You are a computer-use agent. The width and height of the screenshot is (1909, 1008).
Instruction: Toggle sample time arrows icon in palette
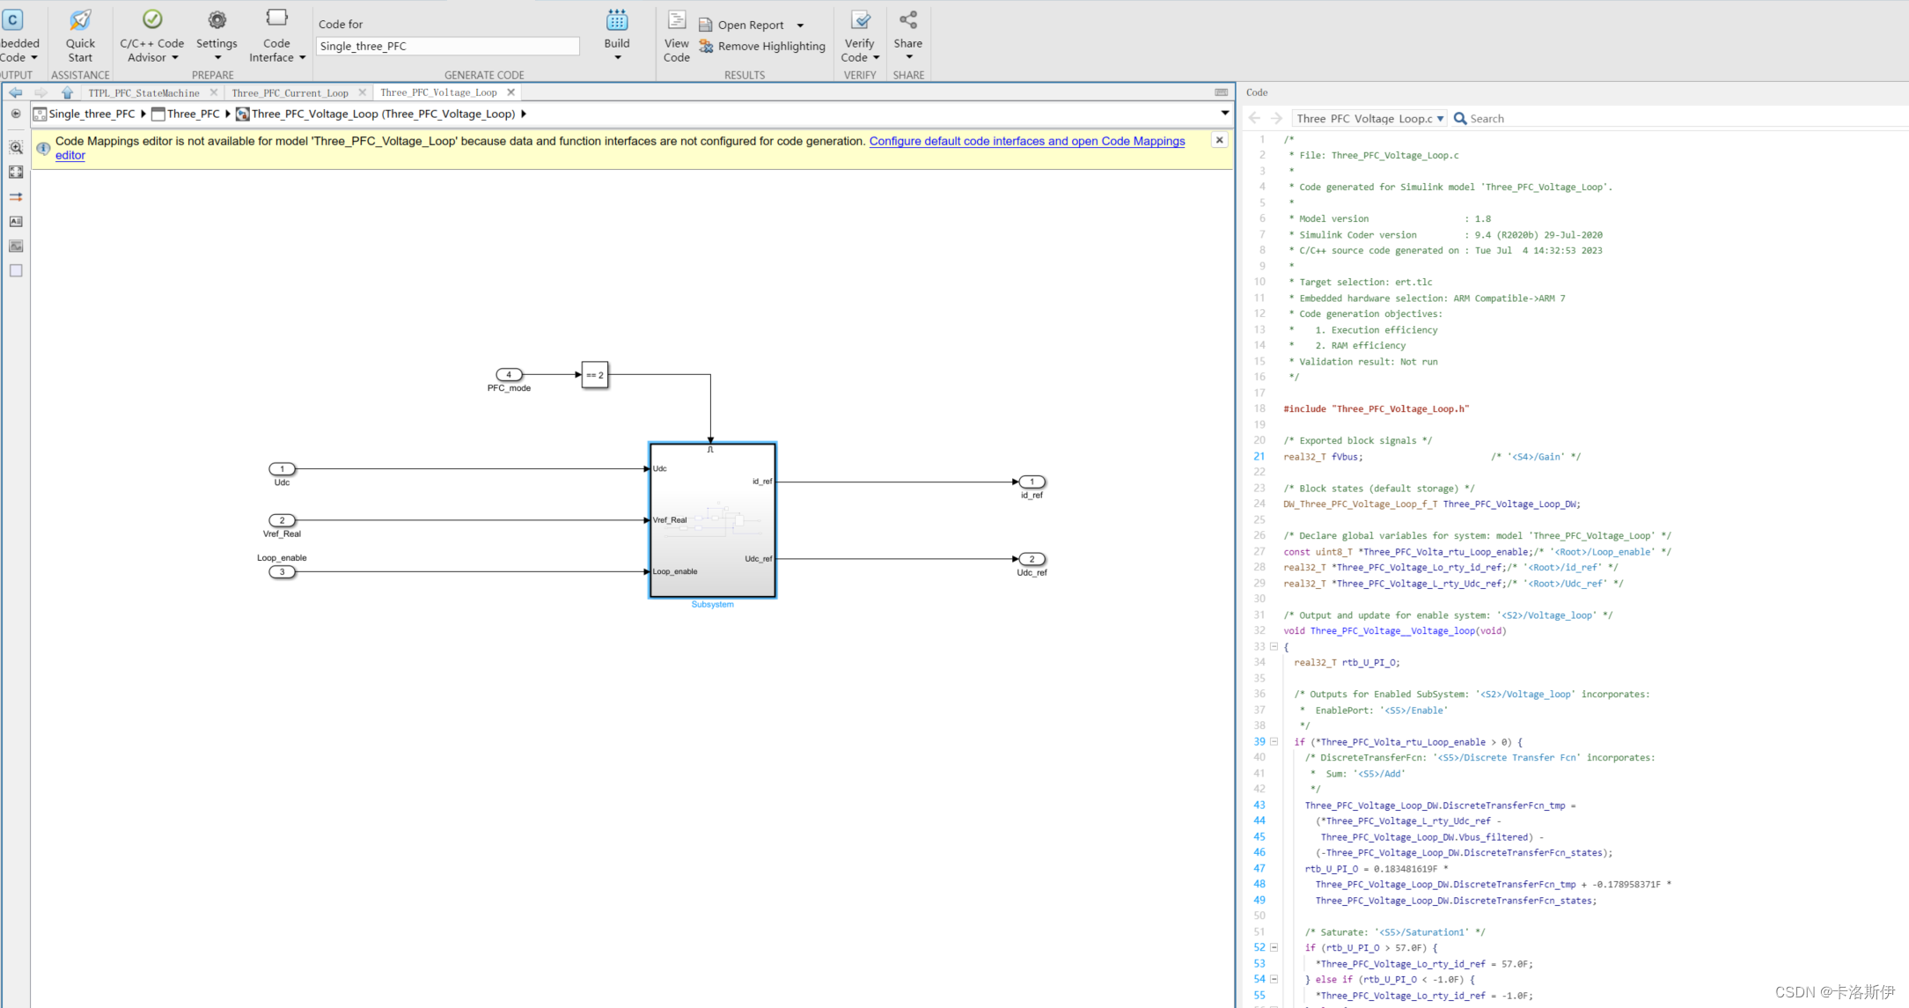16,197
